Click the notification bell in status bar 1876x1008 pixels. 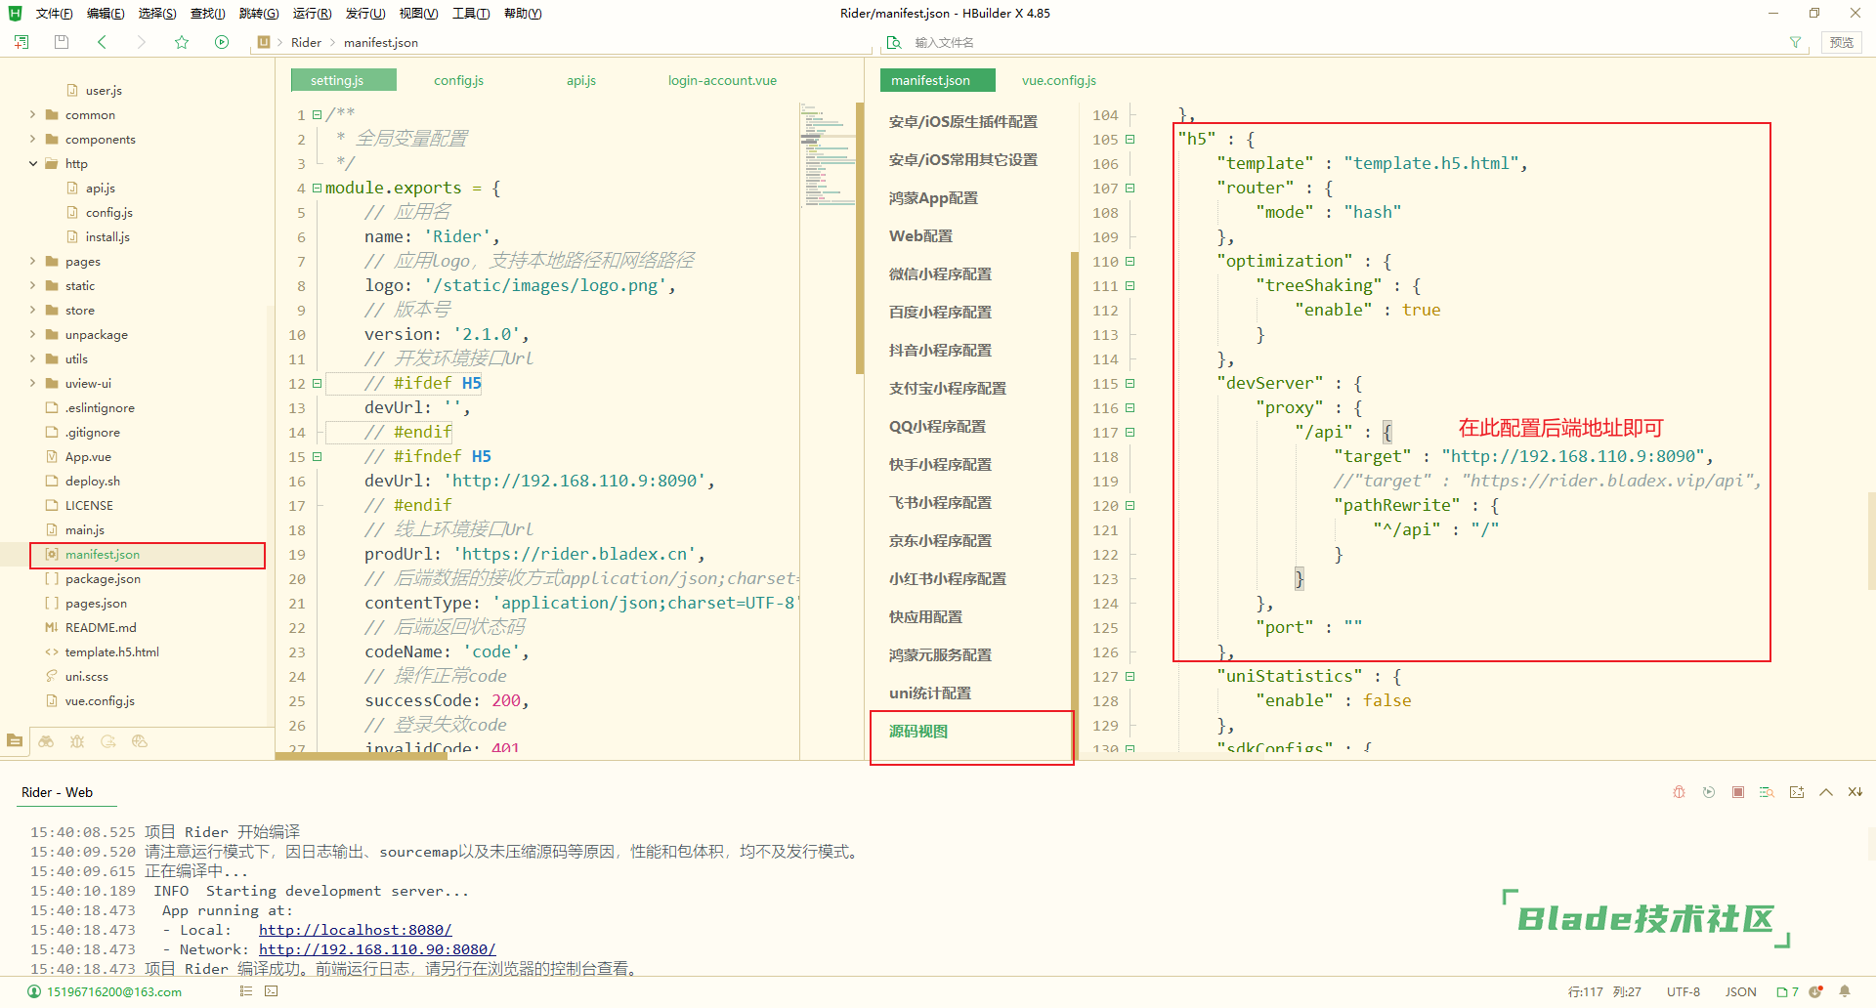1845,991
